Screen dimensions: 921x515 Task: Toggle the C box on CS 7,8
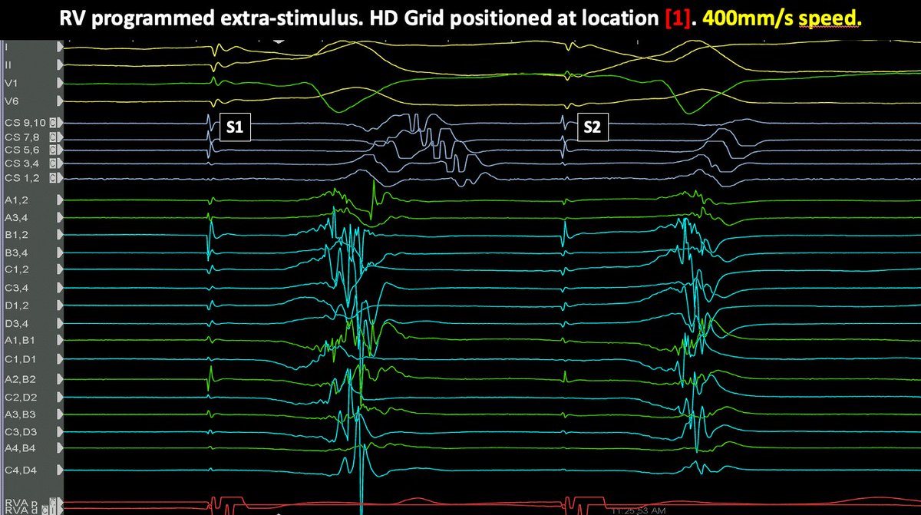pyautogui.click(x=53, y=137)
